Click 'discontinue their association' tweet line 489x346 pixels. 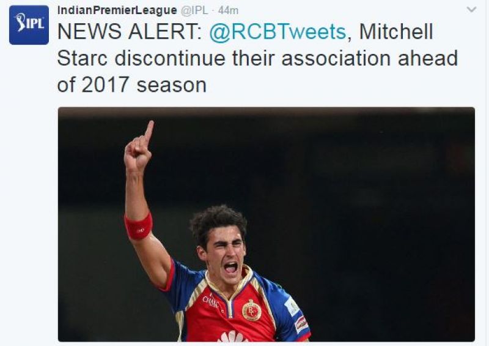click(252, 58)
